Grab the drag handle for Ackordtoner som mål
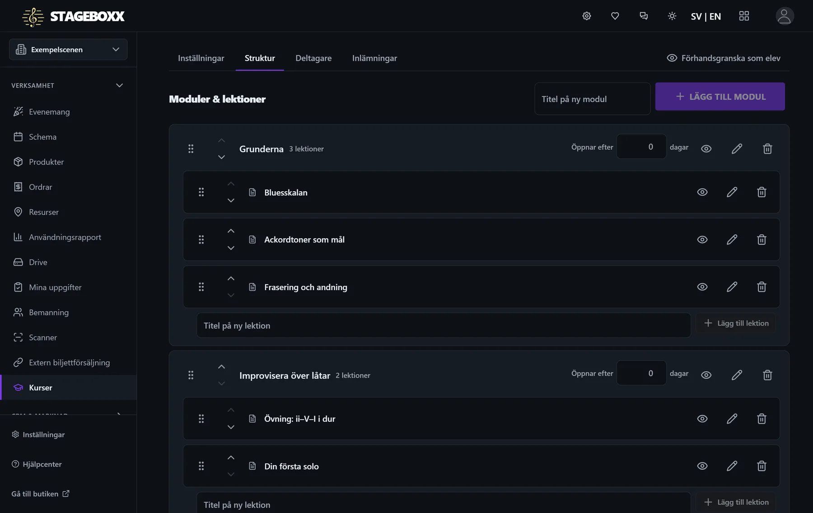The width and height of the screenshot is (813, 513). tap(201, 240)
